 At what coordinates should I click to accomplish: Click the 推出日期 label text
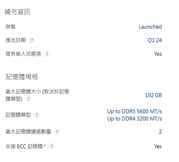(16, 40)
